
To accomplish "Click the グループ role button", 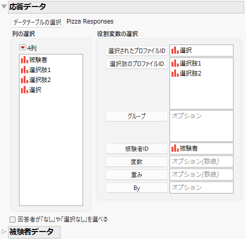I will point(136,116).
